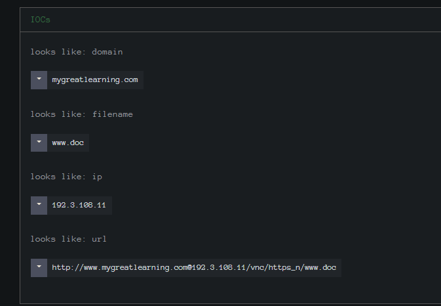Expand the dropdown arrow beside mygreatlearning.com
The width and height of the screenshot is (441, 306).
(39, 80)
